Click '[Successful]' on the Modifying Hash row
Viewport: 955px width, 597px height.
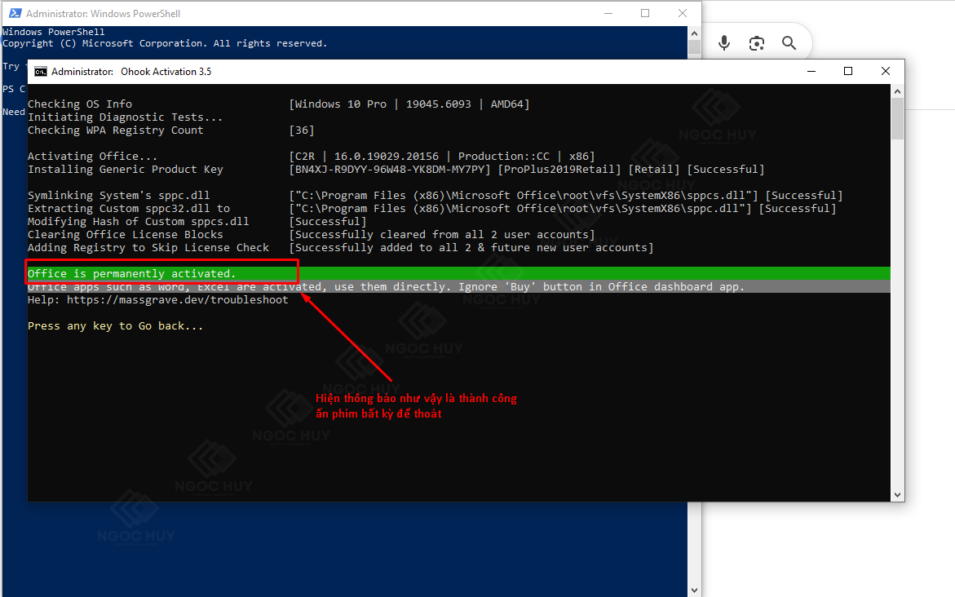(328, 222)
